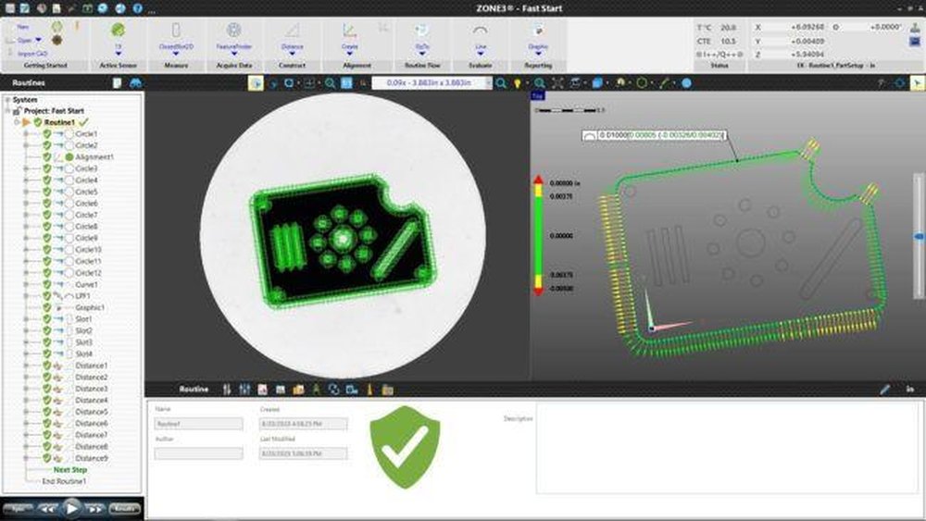Select End Routine1 in the tree
Screen dimensions: 926x521
tap(64, 481)
